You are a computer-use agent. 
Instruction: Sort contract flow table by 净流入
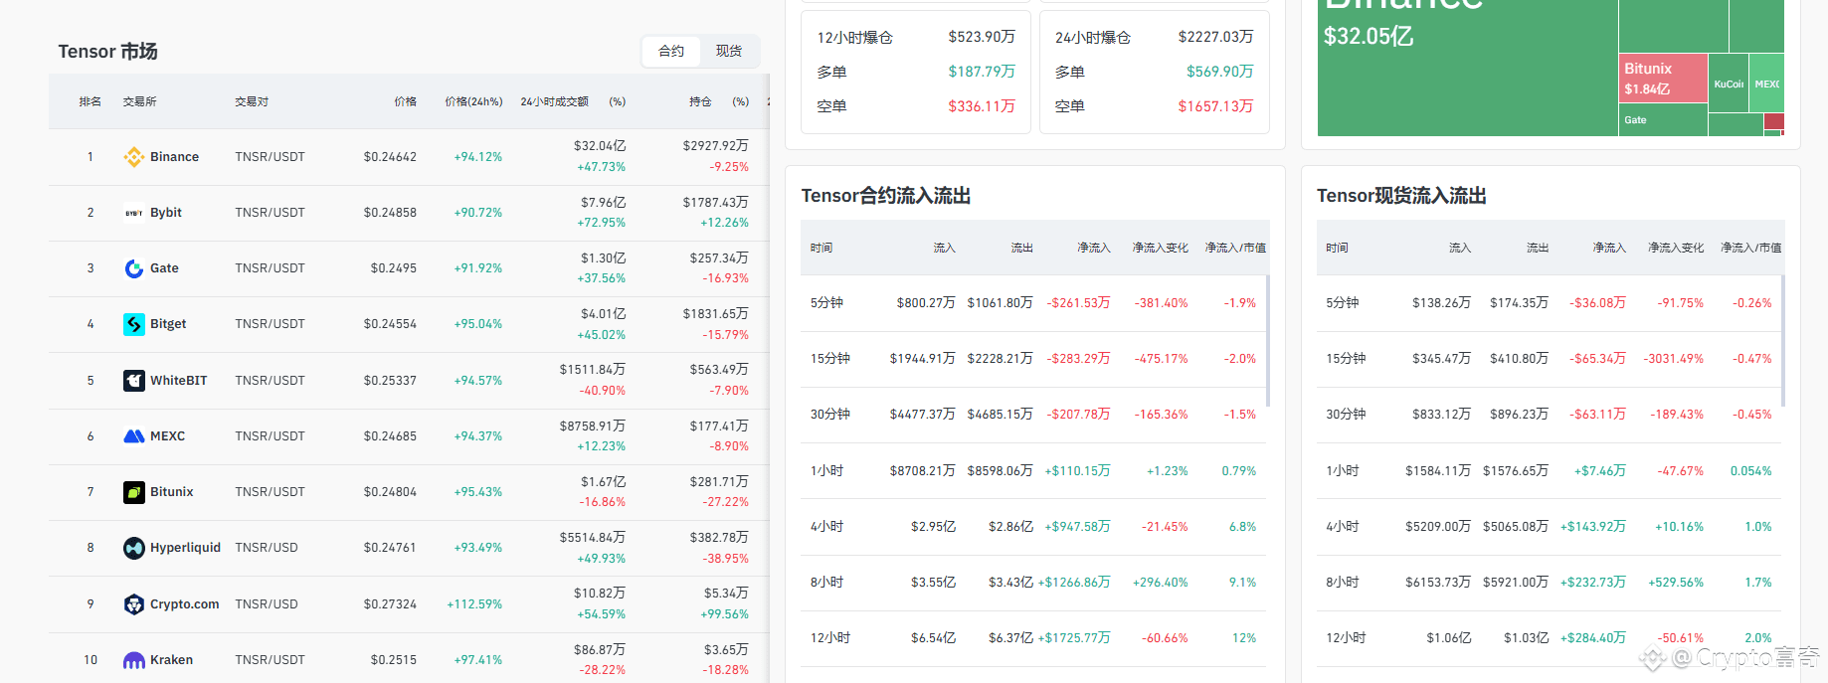[1093, 248]
